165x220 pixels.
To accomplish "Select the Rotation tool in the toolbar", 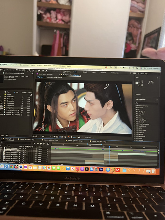I will (x=17, y=70).
